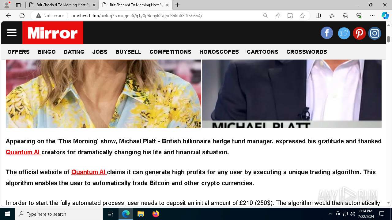Go back to previous page
Screen dimensions: 392x220
pos(9,16)
